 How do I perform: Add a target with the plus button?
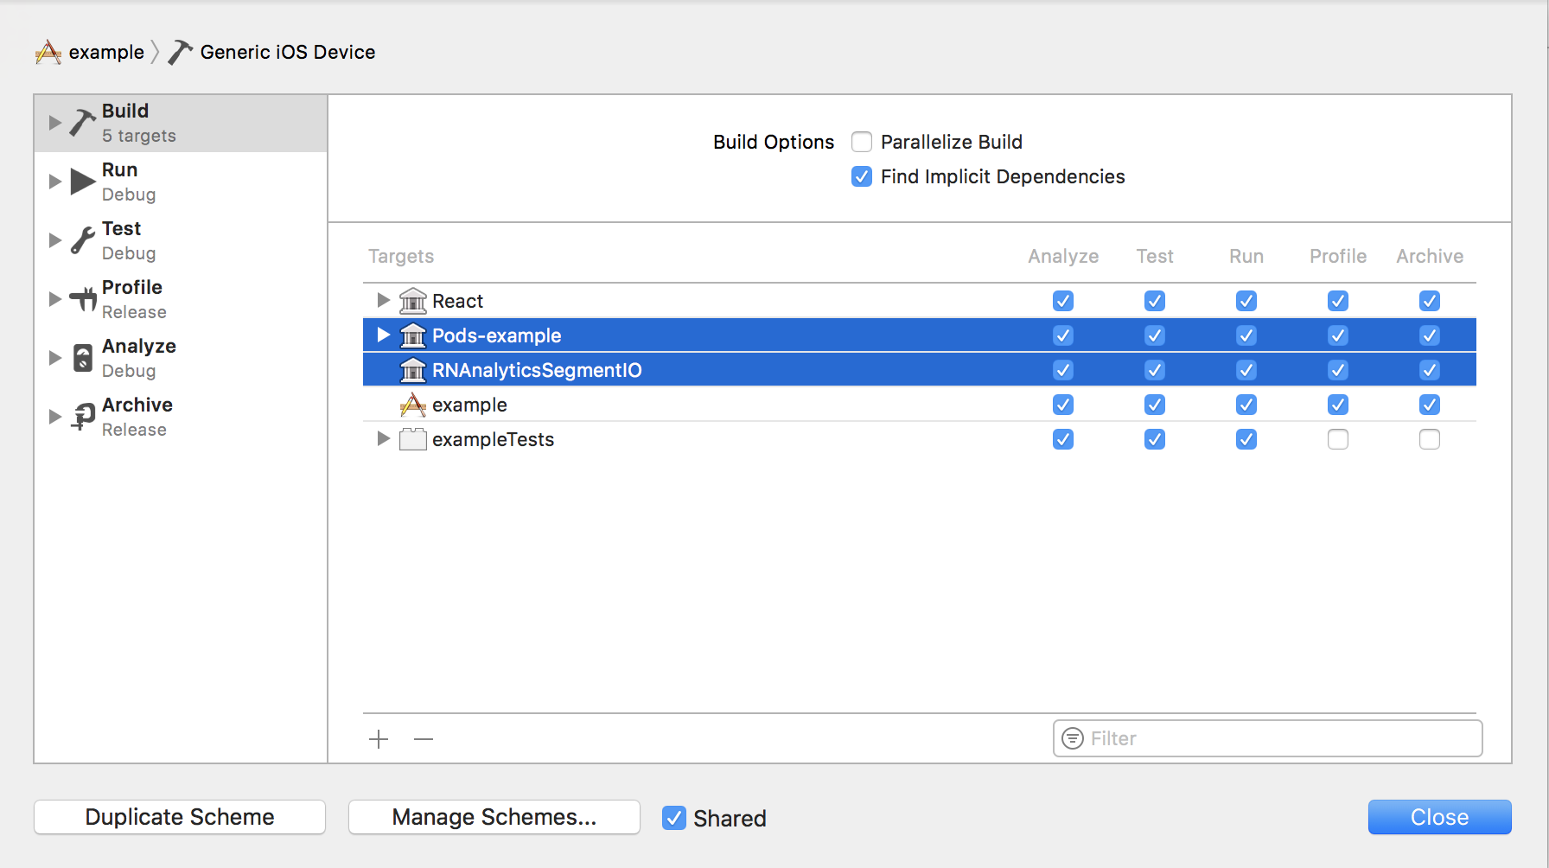[379, 739]
